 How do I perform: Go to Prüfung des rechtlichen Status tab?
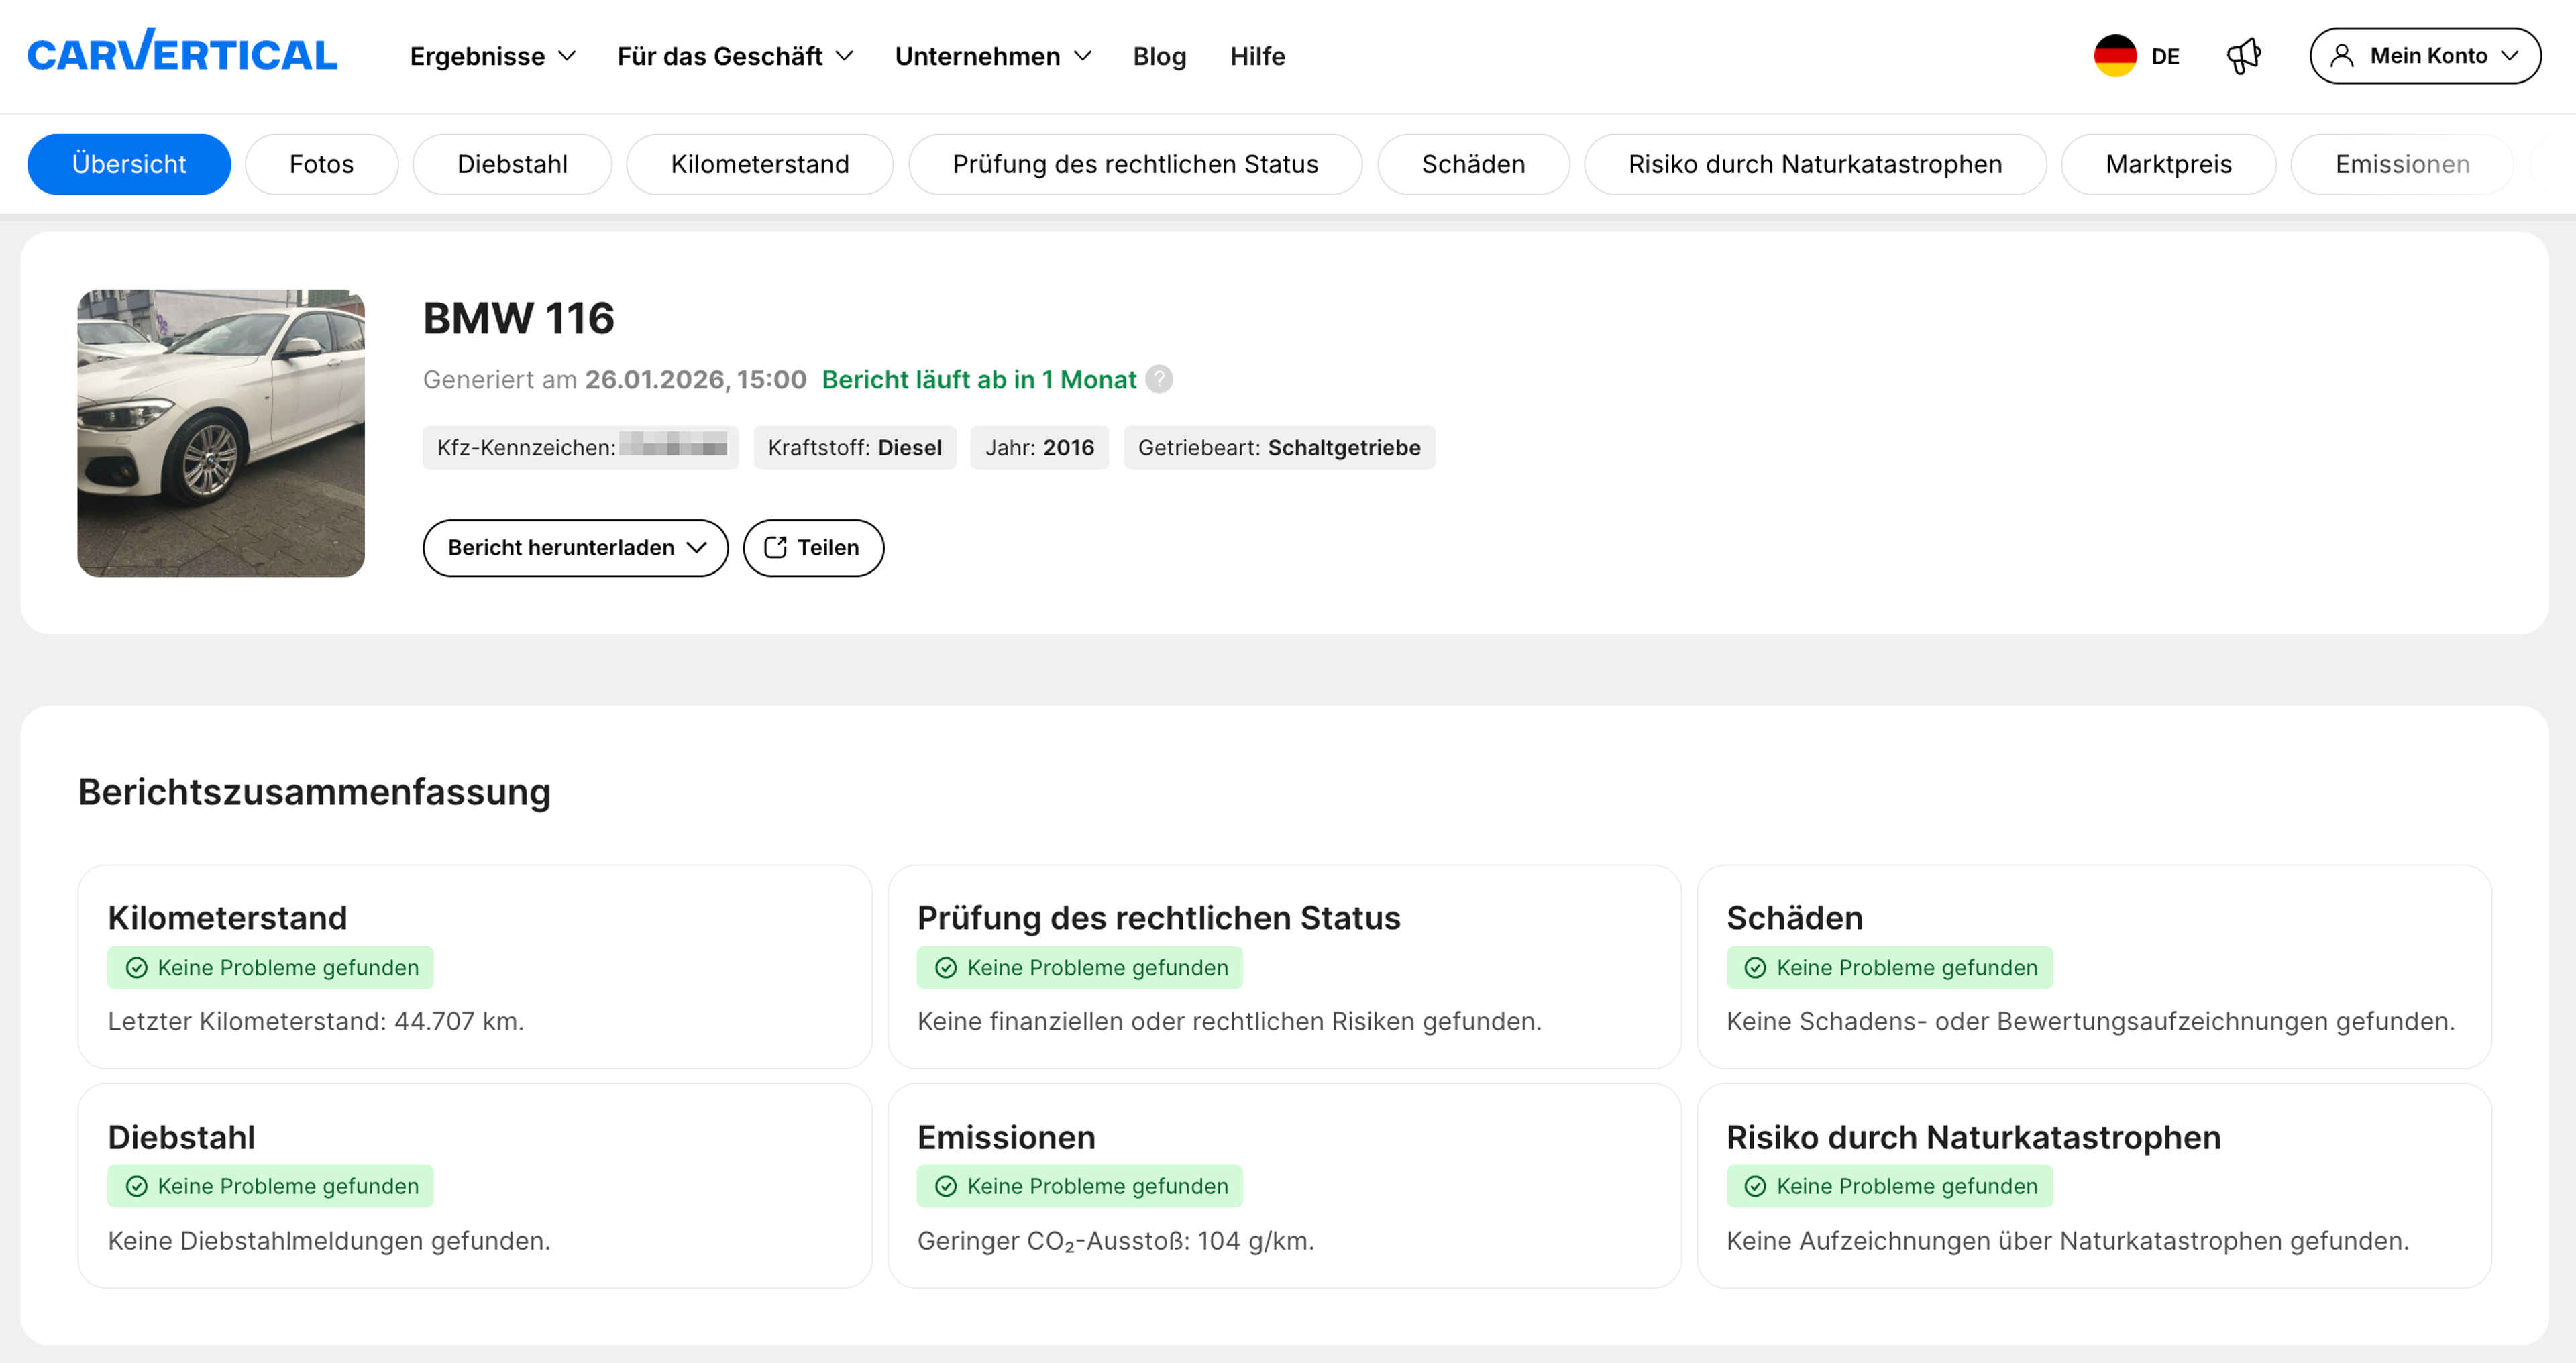(1135, 164)
